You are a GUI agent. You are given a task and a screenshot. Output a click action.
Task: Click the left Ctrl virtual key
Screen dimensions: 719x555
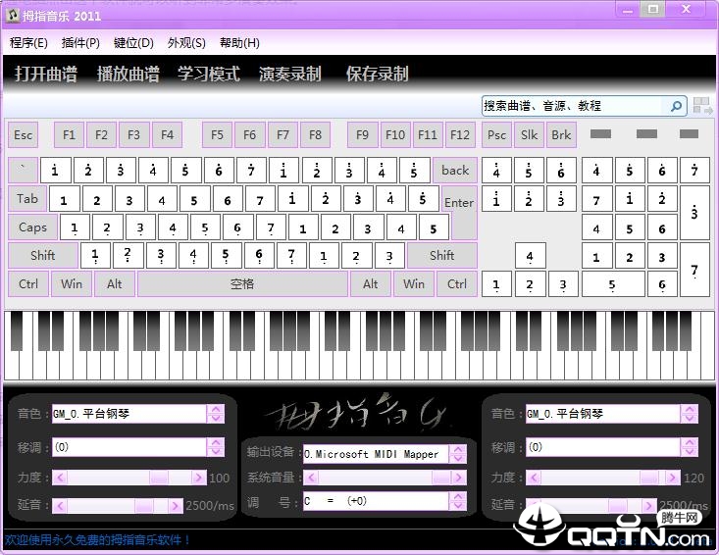[x=28, y=284]
